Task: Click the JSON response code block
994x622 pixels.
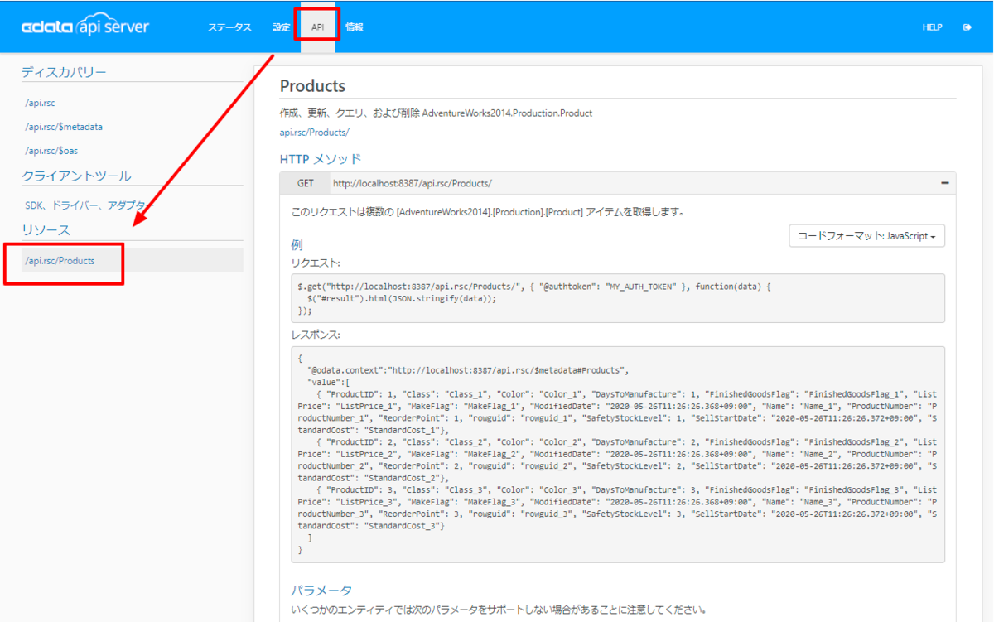Action: click(x=618, y=455)
